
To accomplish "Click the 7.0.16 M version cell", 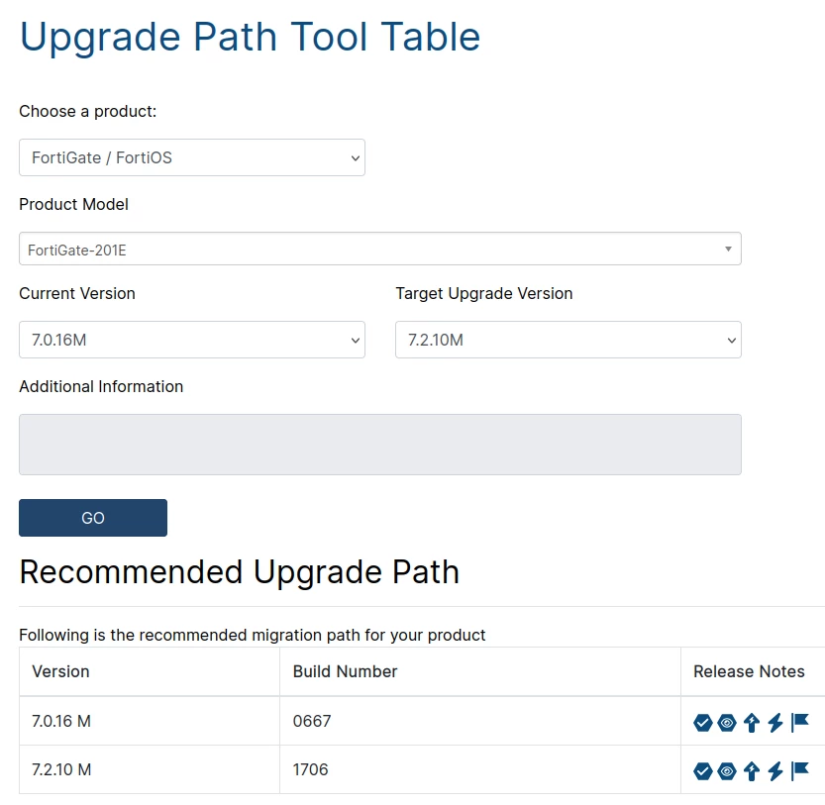I will tap(150, 721).
